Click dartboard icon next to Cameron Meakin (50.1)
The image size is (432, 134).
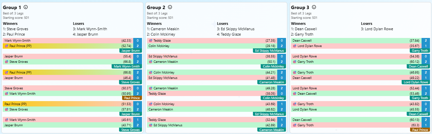pos(150,62)
